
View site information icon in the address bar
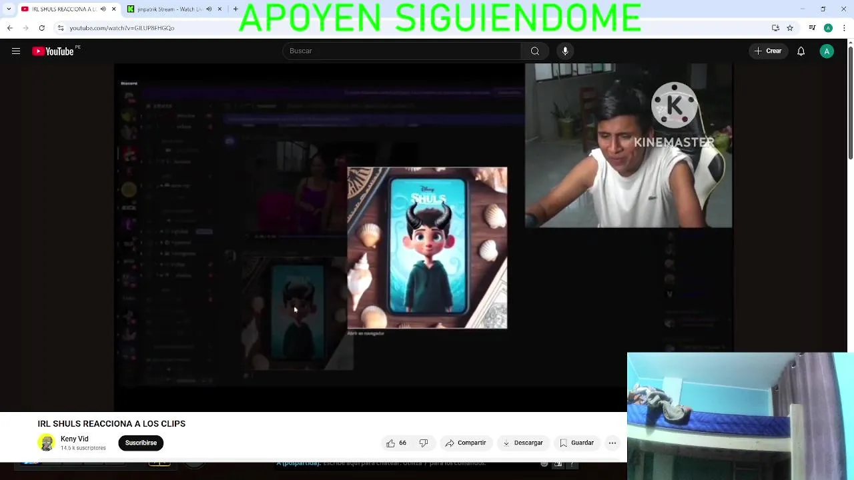click(61, 28)
